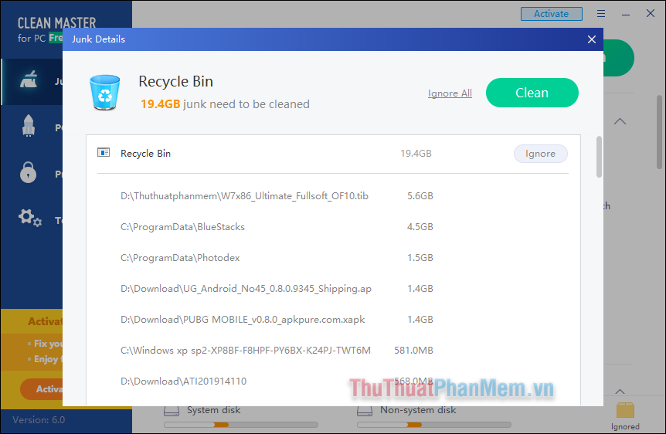Click the Non-system disk label
666x434 pixels.
click(418, 410)
